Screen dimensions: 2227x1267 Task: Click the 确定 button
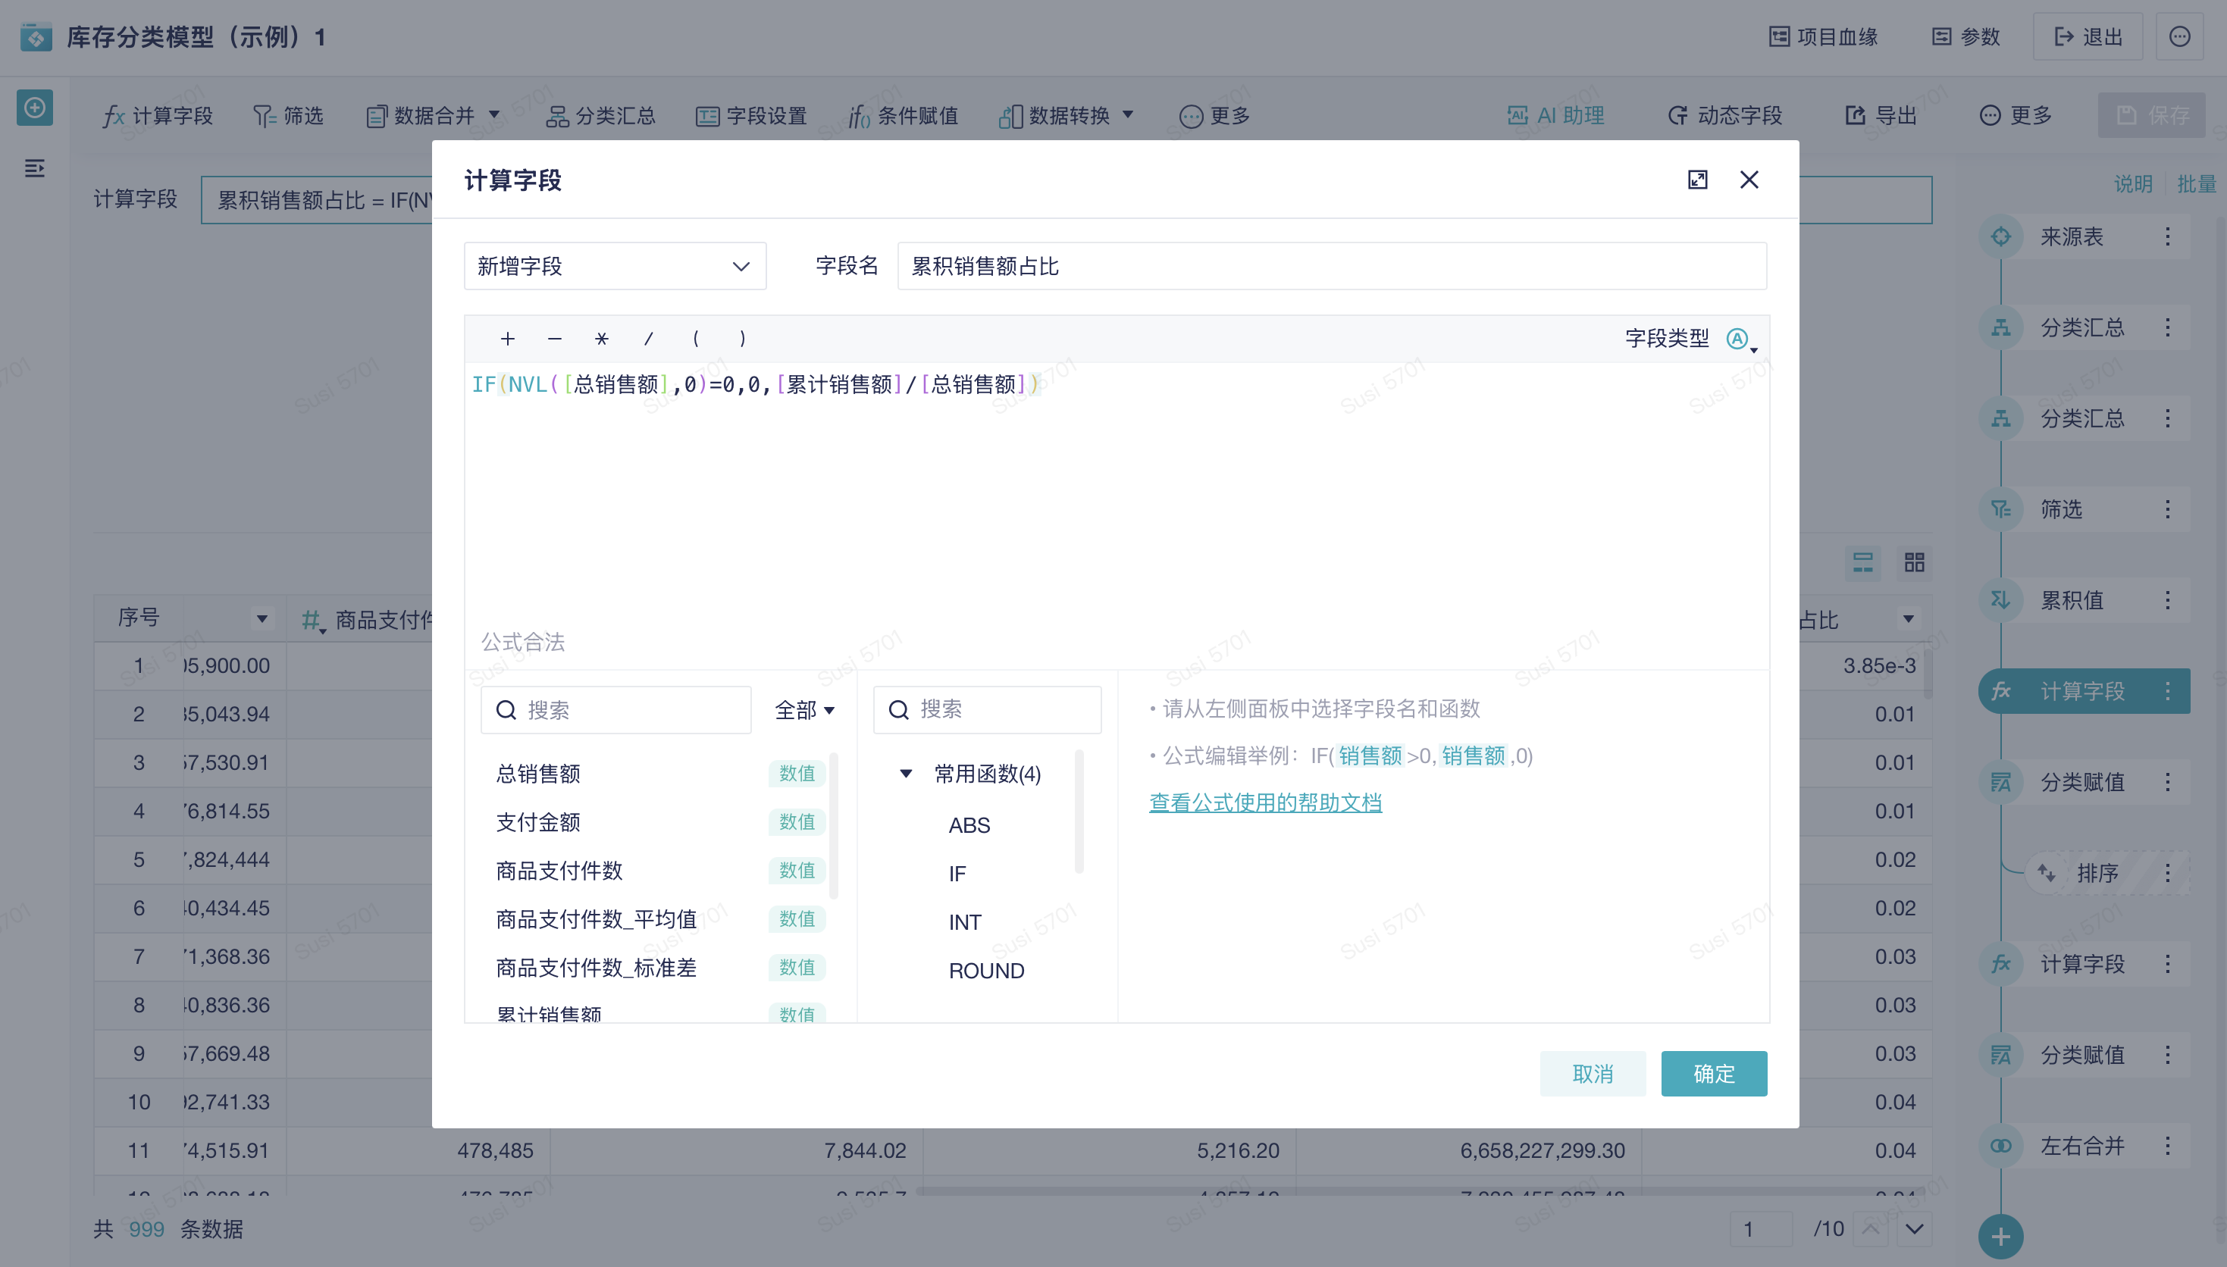coord(1712,1073)
